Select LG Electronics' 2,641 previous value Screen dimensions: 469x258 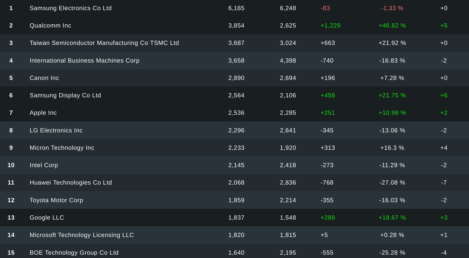pos(288,130)
